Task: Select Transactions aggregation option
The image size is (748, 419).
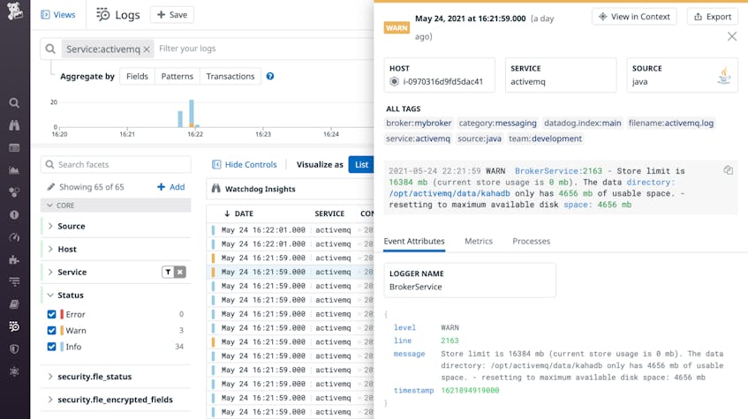Action: (230, 76)
